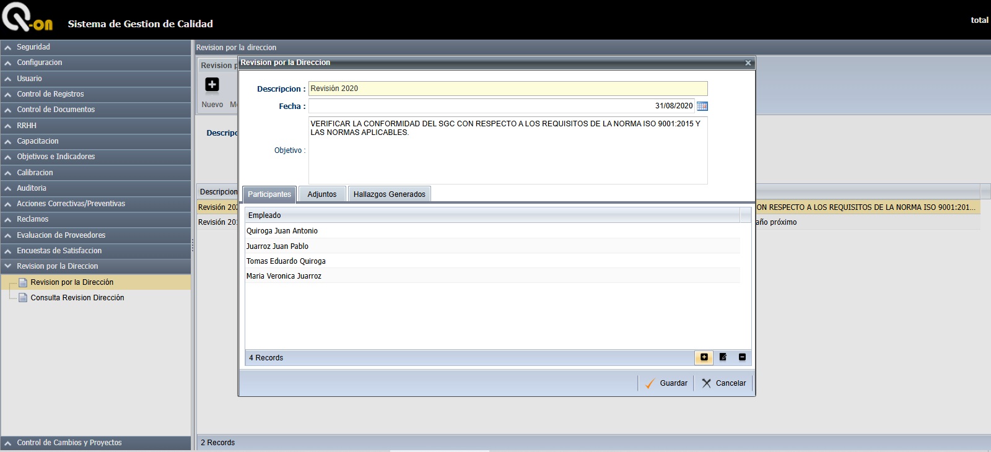Click the 4 Records status text

(266, 358)
